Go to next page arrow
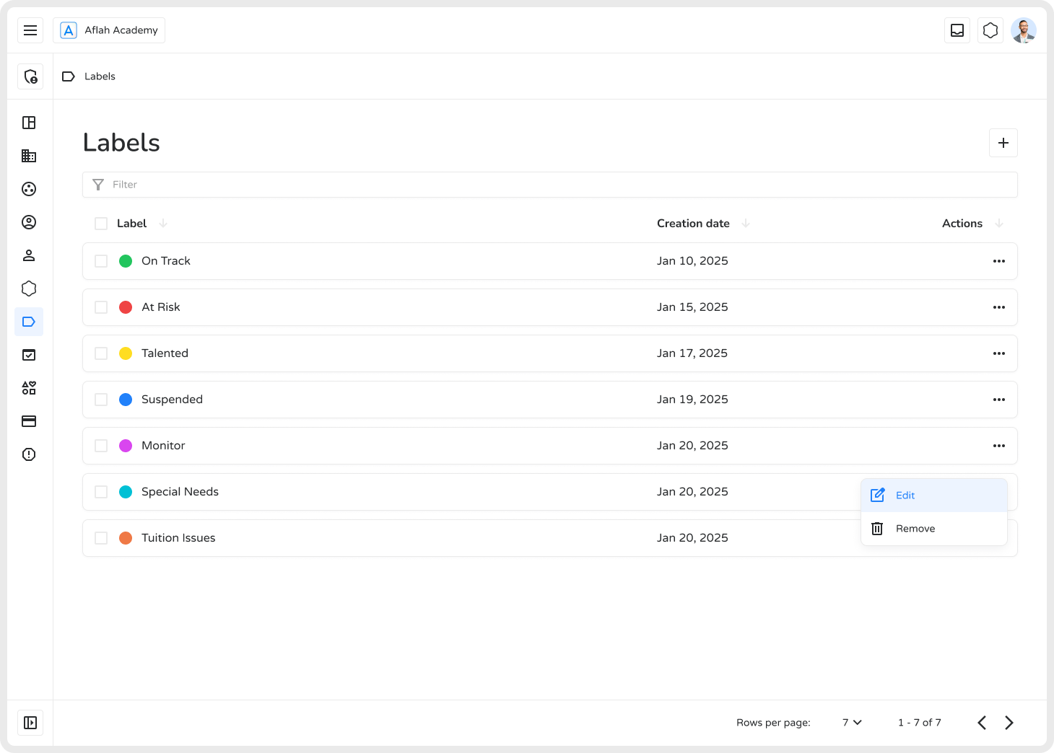This screenshot has width=1054, height=753. click(x=1009, y=723)
